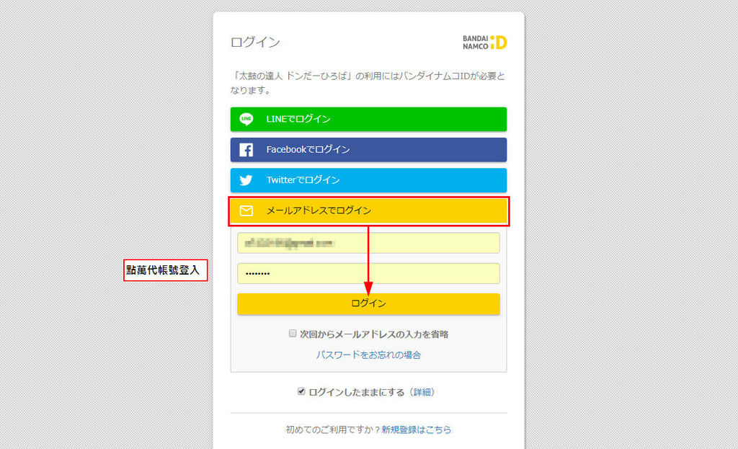
Task: Check 次回からメールアドレスの入力を省略 checkbox
Action: click(293, 333)
